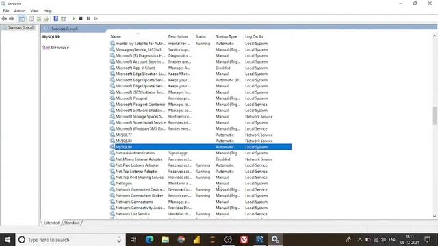
Task: Click the Refresh toolbar icon
Action: 39,18
